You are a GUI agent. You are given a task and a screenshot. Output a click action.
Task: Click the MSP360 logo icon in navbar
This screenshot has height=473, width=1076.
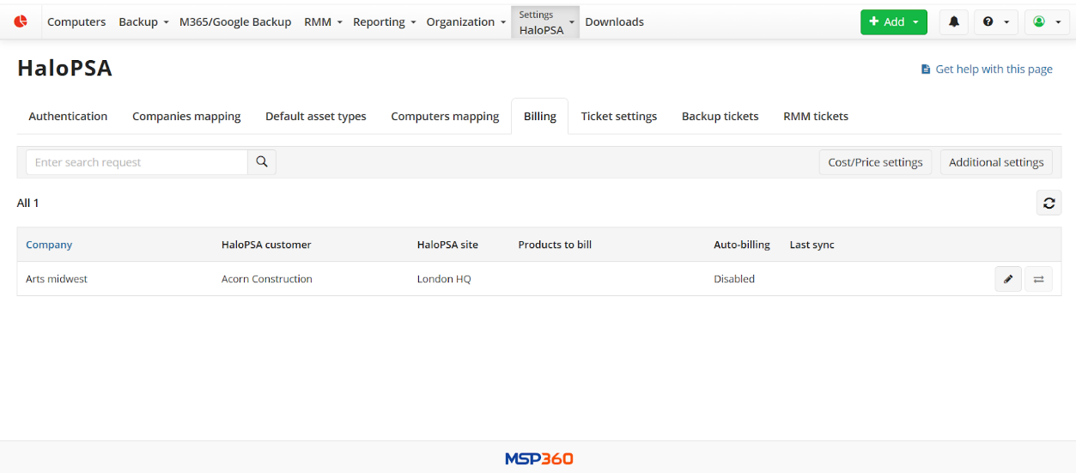click(x=21, y=21)
